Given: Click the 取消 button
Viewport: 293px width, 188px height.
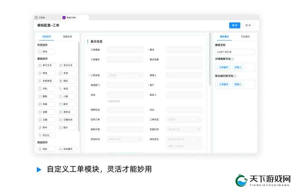Looking at the screenshot, I should click(248, 25).
